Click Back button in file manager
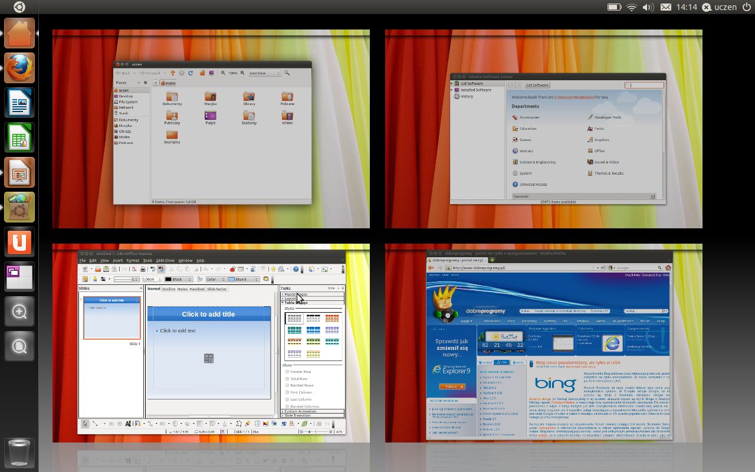The width and height of the screenshot is (755, 472). click(x=123, y=73)
